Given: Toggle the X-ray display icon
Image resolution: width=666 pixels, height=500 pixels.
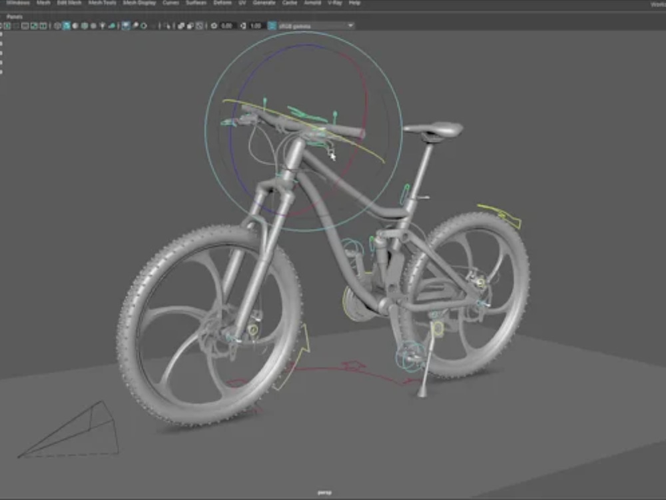Looking at the screenshot, I should click(x=181, y=26).
